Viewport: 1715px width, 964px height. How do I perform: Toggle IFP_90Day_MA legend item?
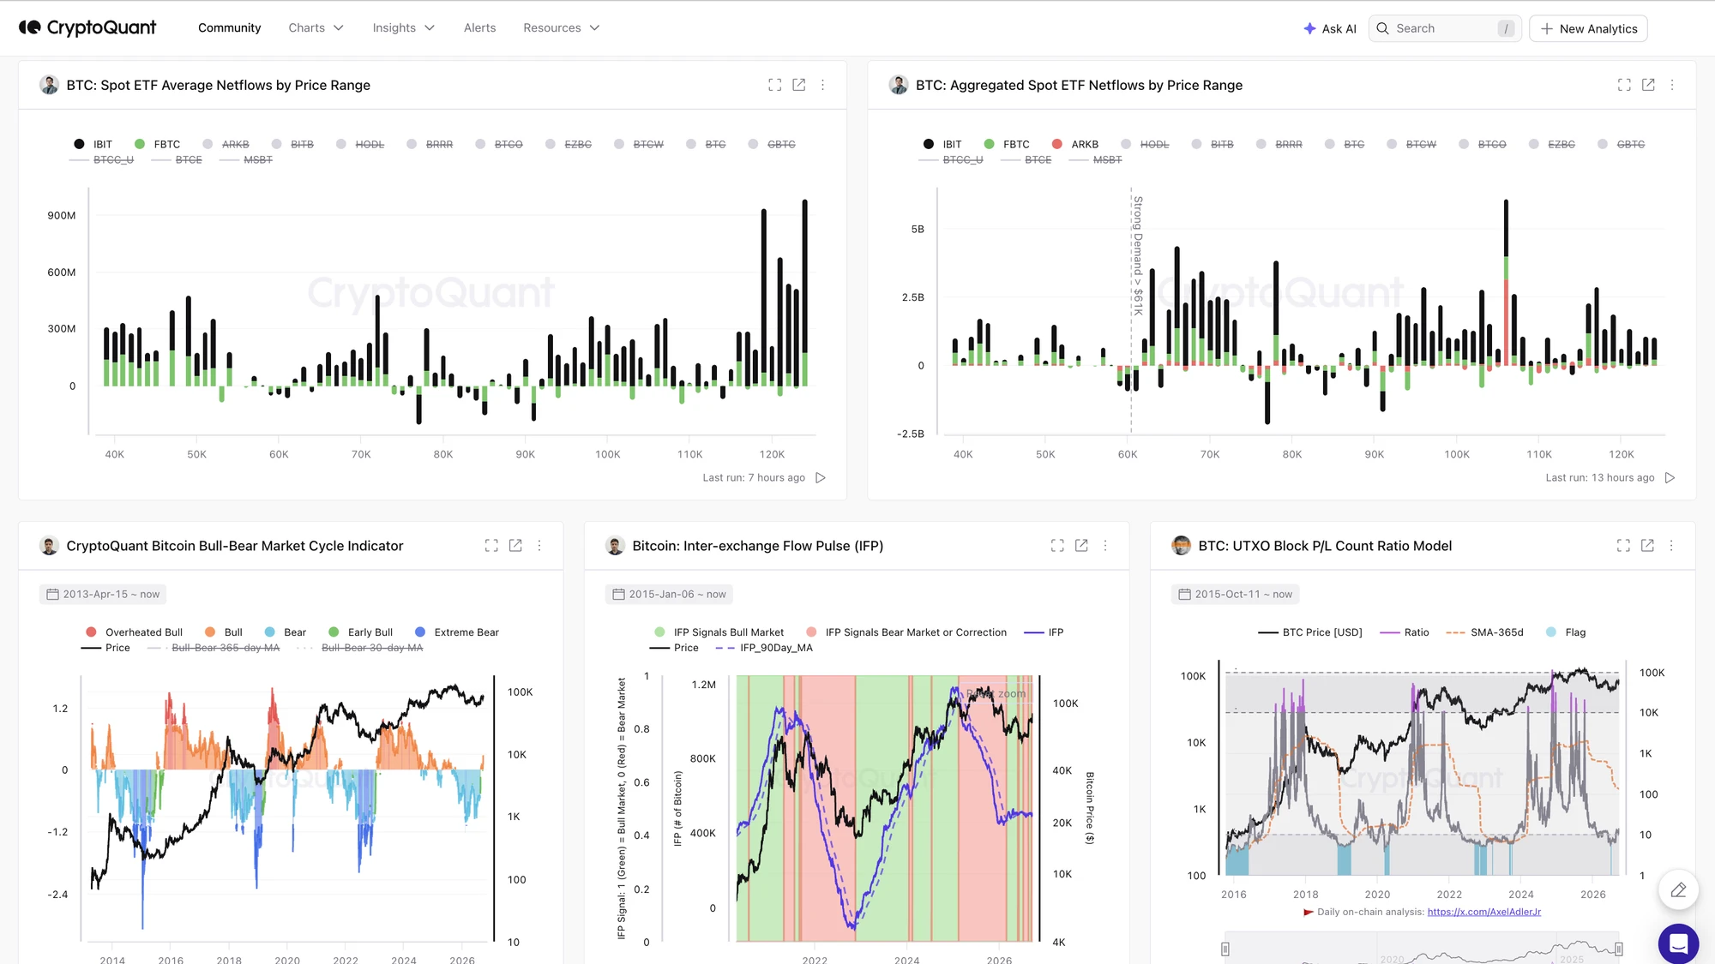(x=764, y=648)
